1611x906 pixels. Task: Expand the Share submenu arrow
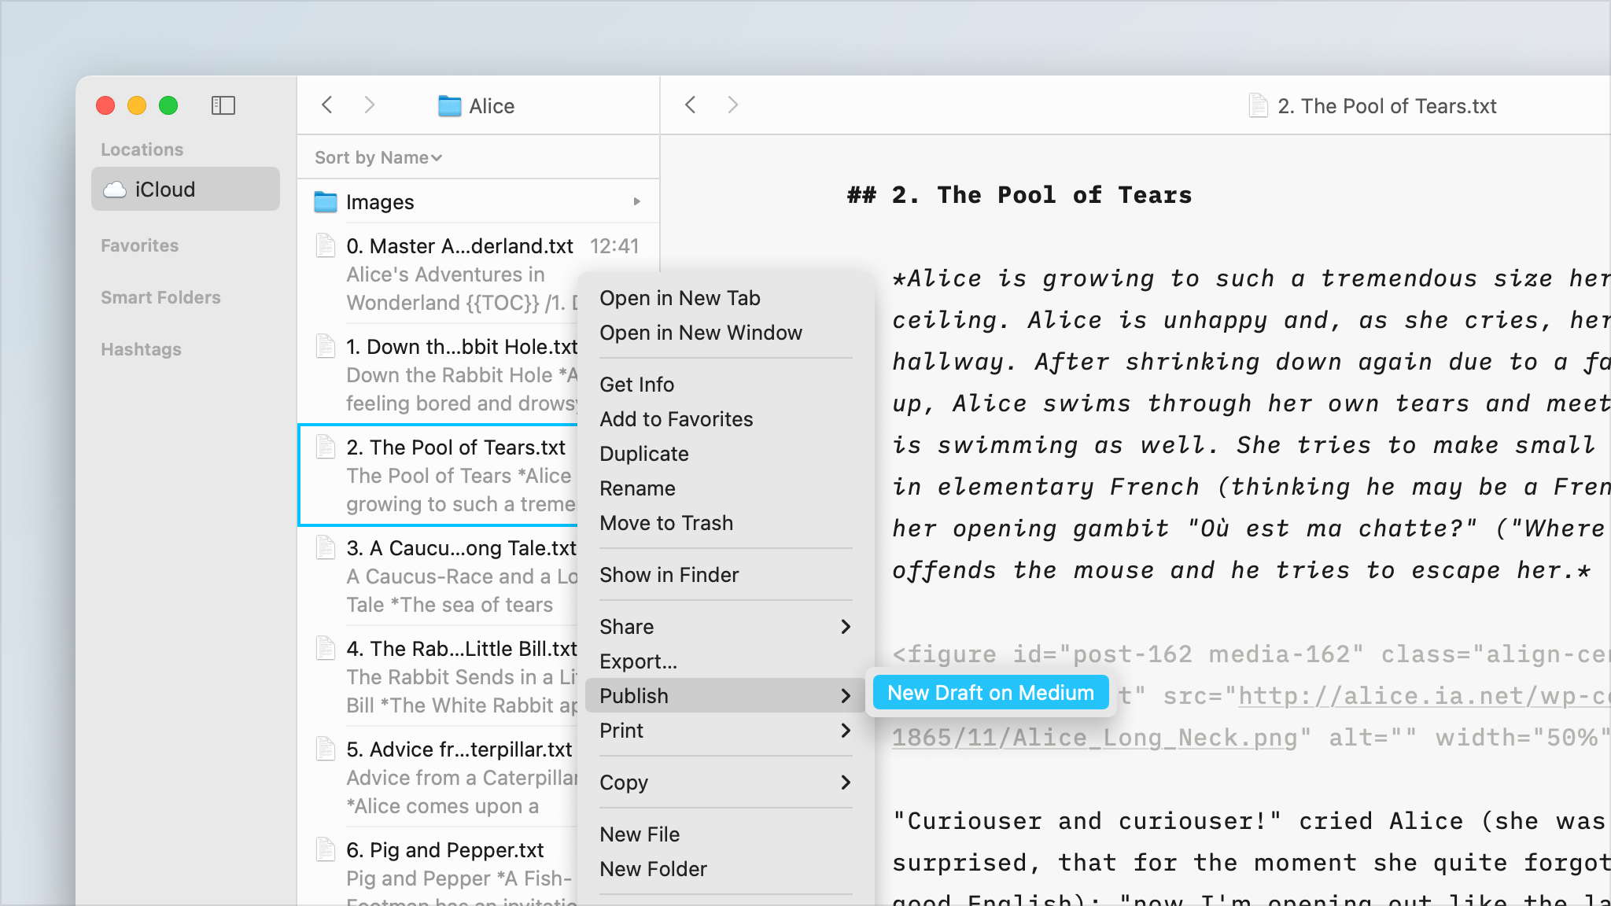pyautogui.click(x=846, y=627)
